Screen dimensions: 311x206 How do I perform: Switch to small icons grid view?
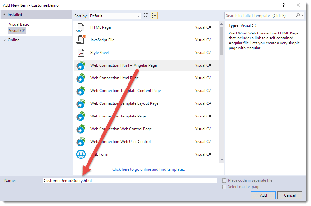tap(146, 16)
